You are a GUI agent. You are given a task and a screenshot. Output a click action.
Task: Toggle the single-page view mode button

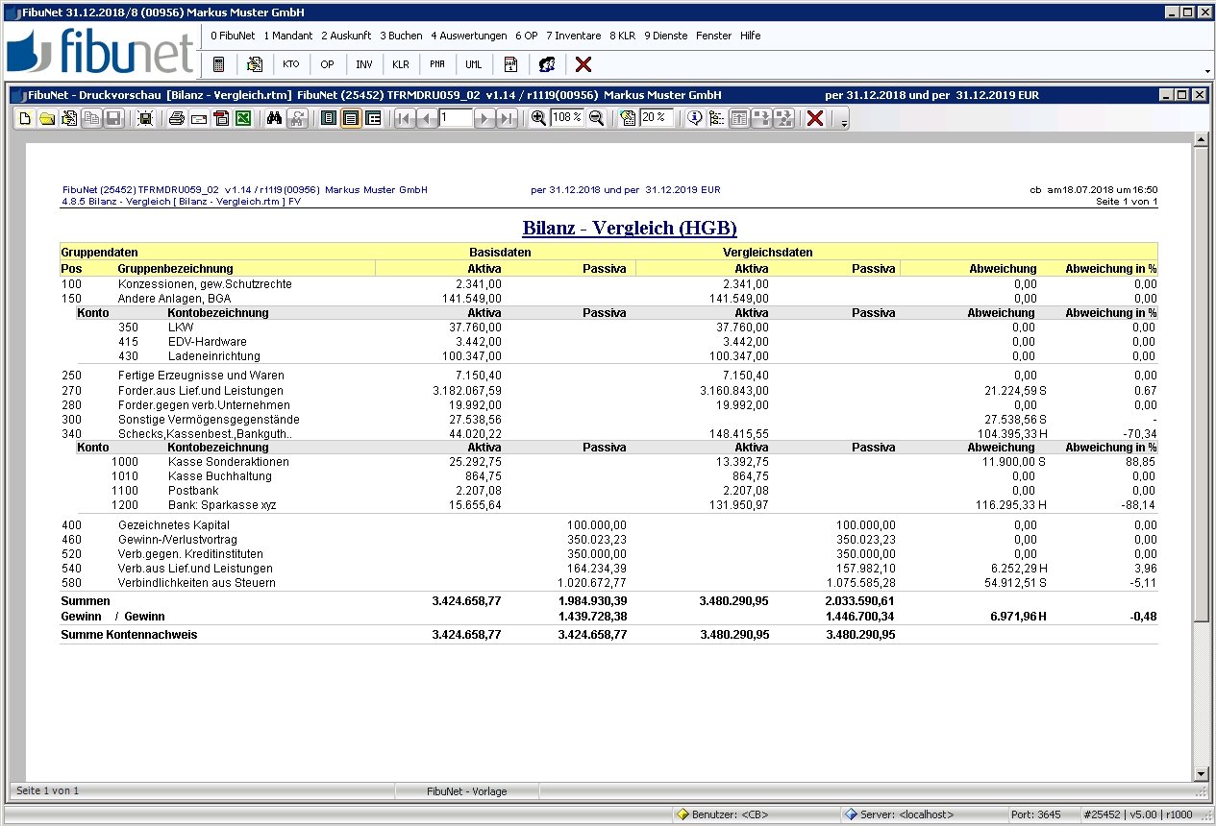(x=329, y=118)
